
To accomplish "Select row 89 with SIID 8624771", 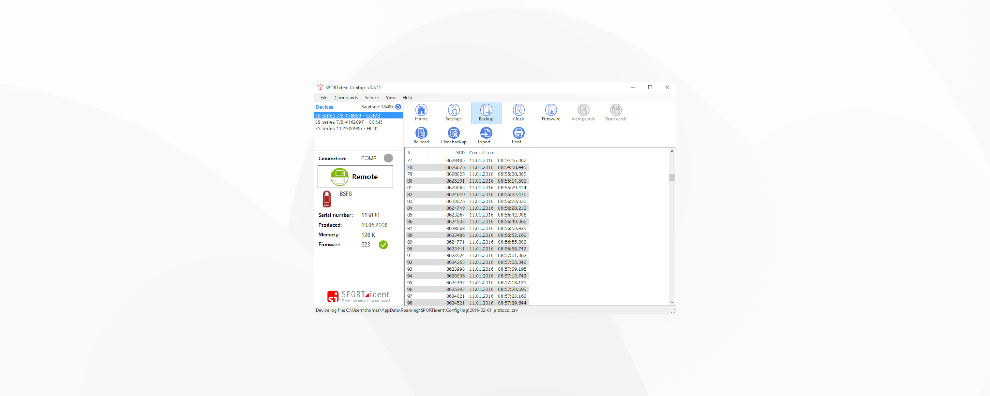I will (467, 242).
